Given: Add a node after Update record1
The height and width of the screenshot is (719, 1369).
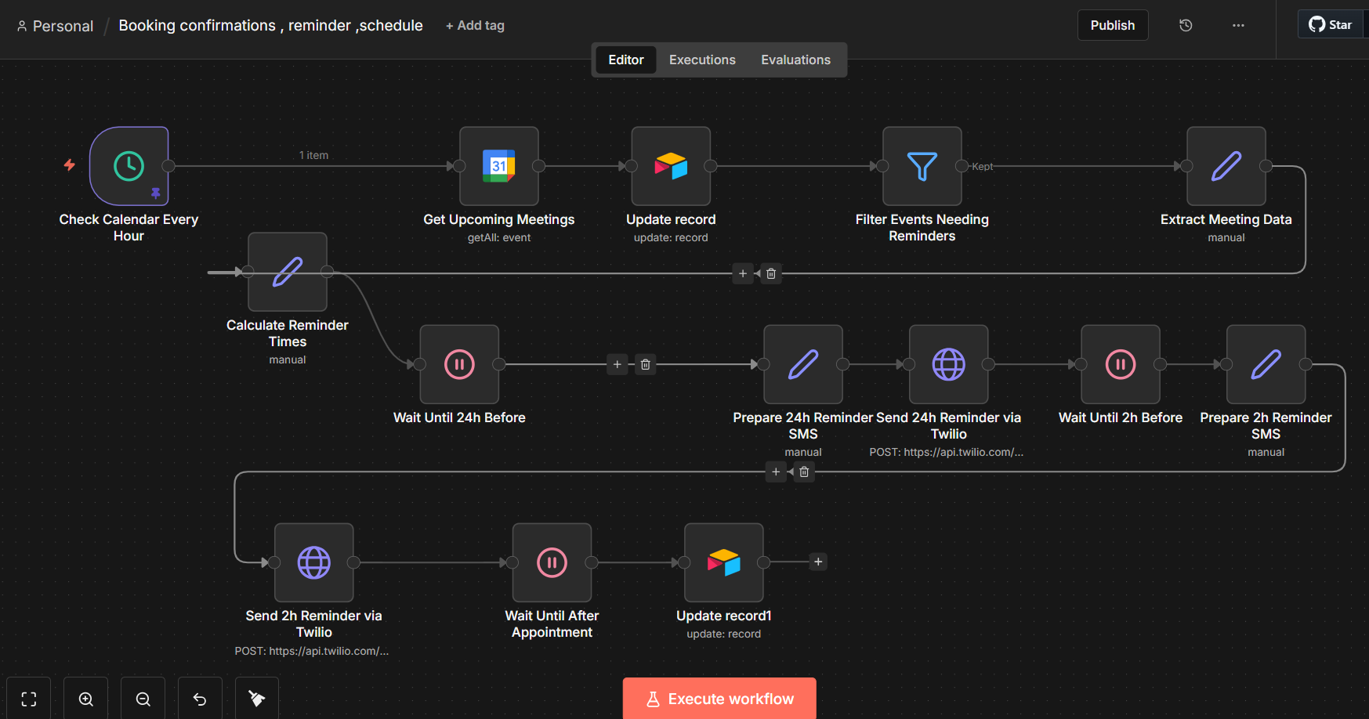Looking at the screenshot, I should tap(818, 562).
